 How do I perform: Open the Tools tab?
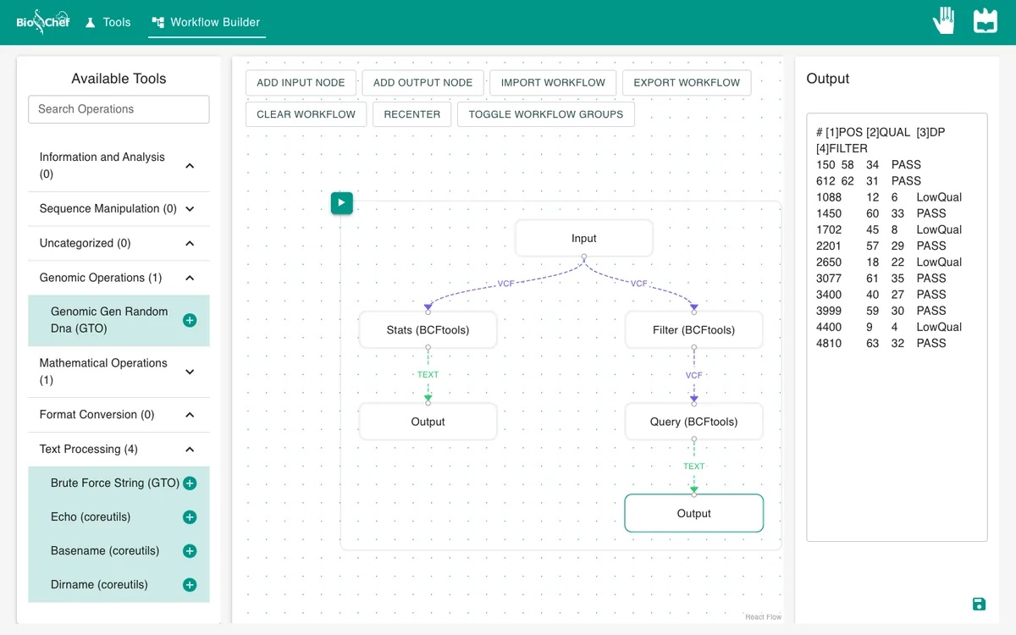point(108,22)
